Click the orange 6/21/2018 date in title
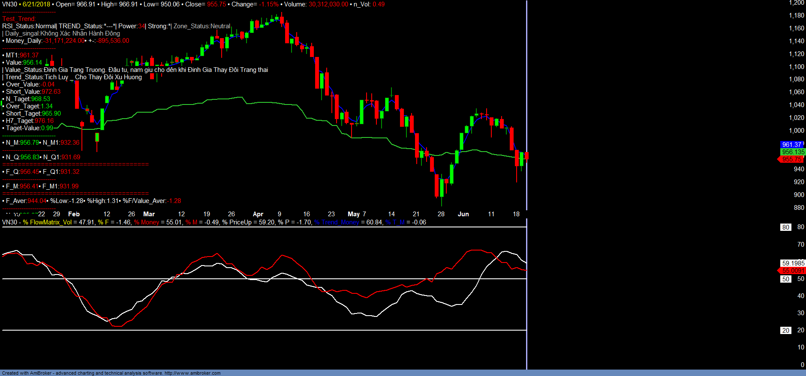 pyautogui.click(x=36, y=4)
